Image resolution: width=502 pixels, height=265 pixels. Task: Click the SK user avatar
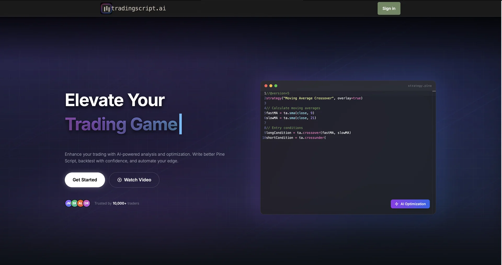pos(74,203)
